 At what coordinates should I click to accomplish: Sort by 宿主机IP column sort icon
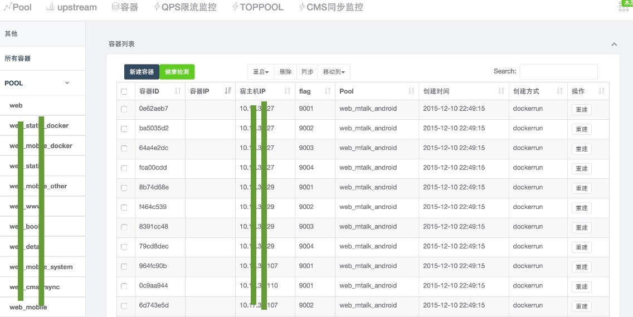click(288, 91)
